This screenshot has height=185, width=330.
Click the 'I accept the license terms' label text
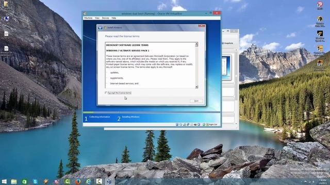click(x=120, y=92)
